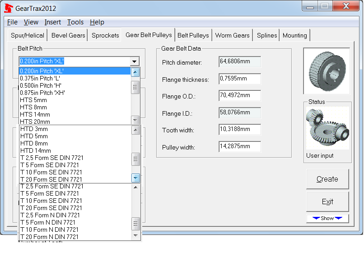Click the Show button with blue arrows
Viewport: 364px width, 253px height.
pyautogui.click(x=327, y=218)
